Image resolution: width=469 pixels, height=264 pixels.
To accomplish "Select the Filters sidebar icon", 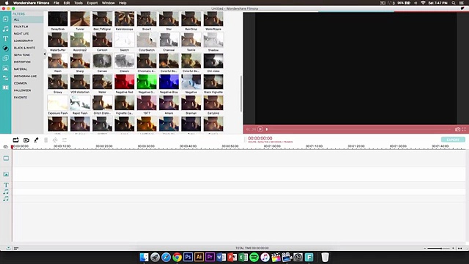I will point(5,48).
